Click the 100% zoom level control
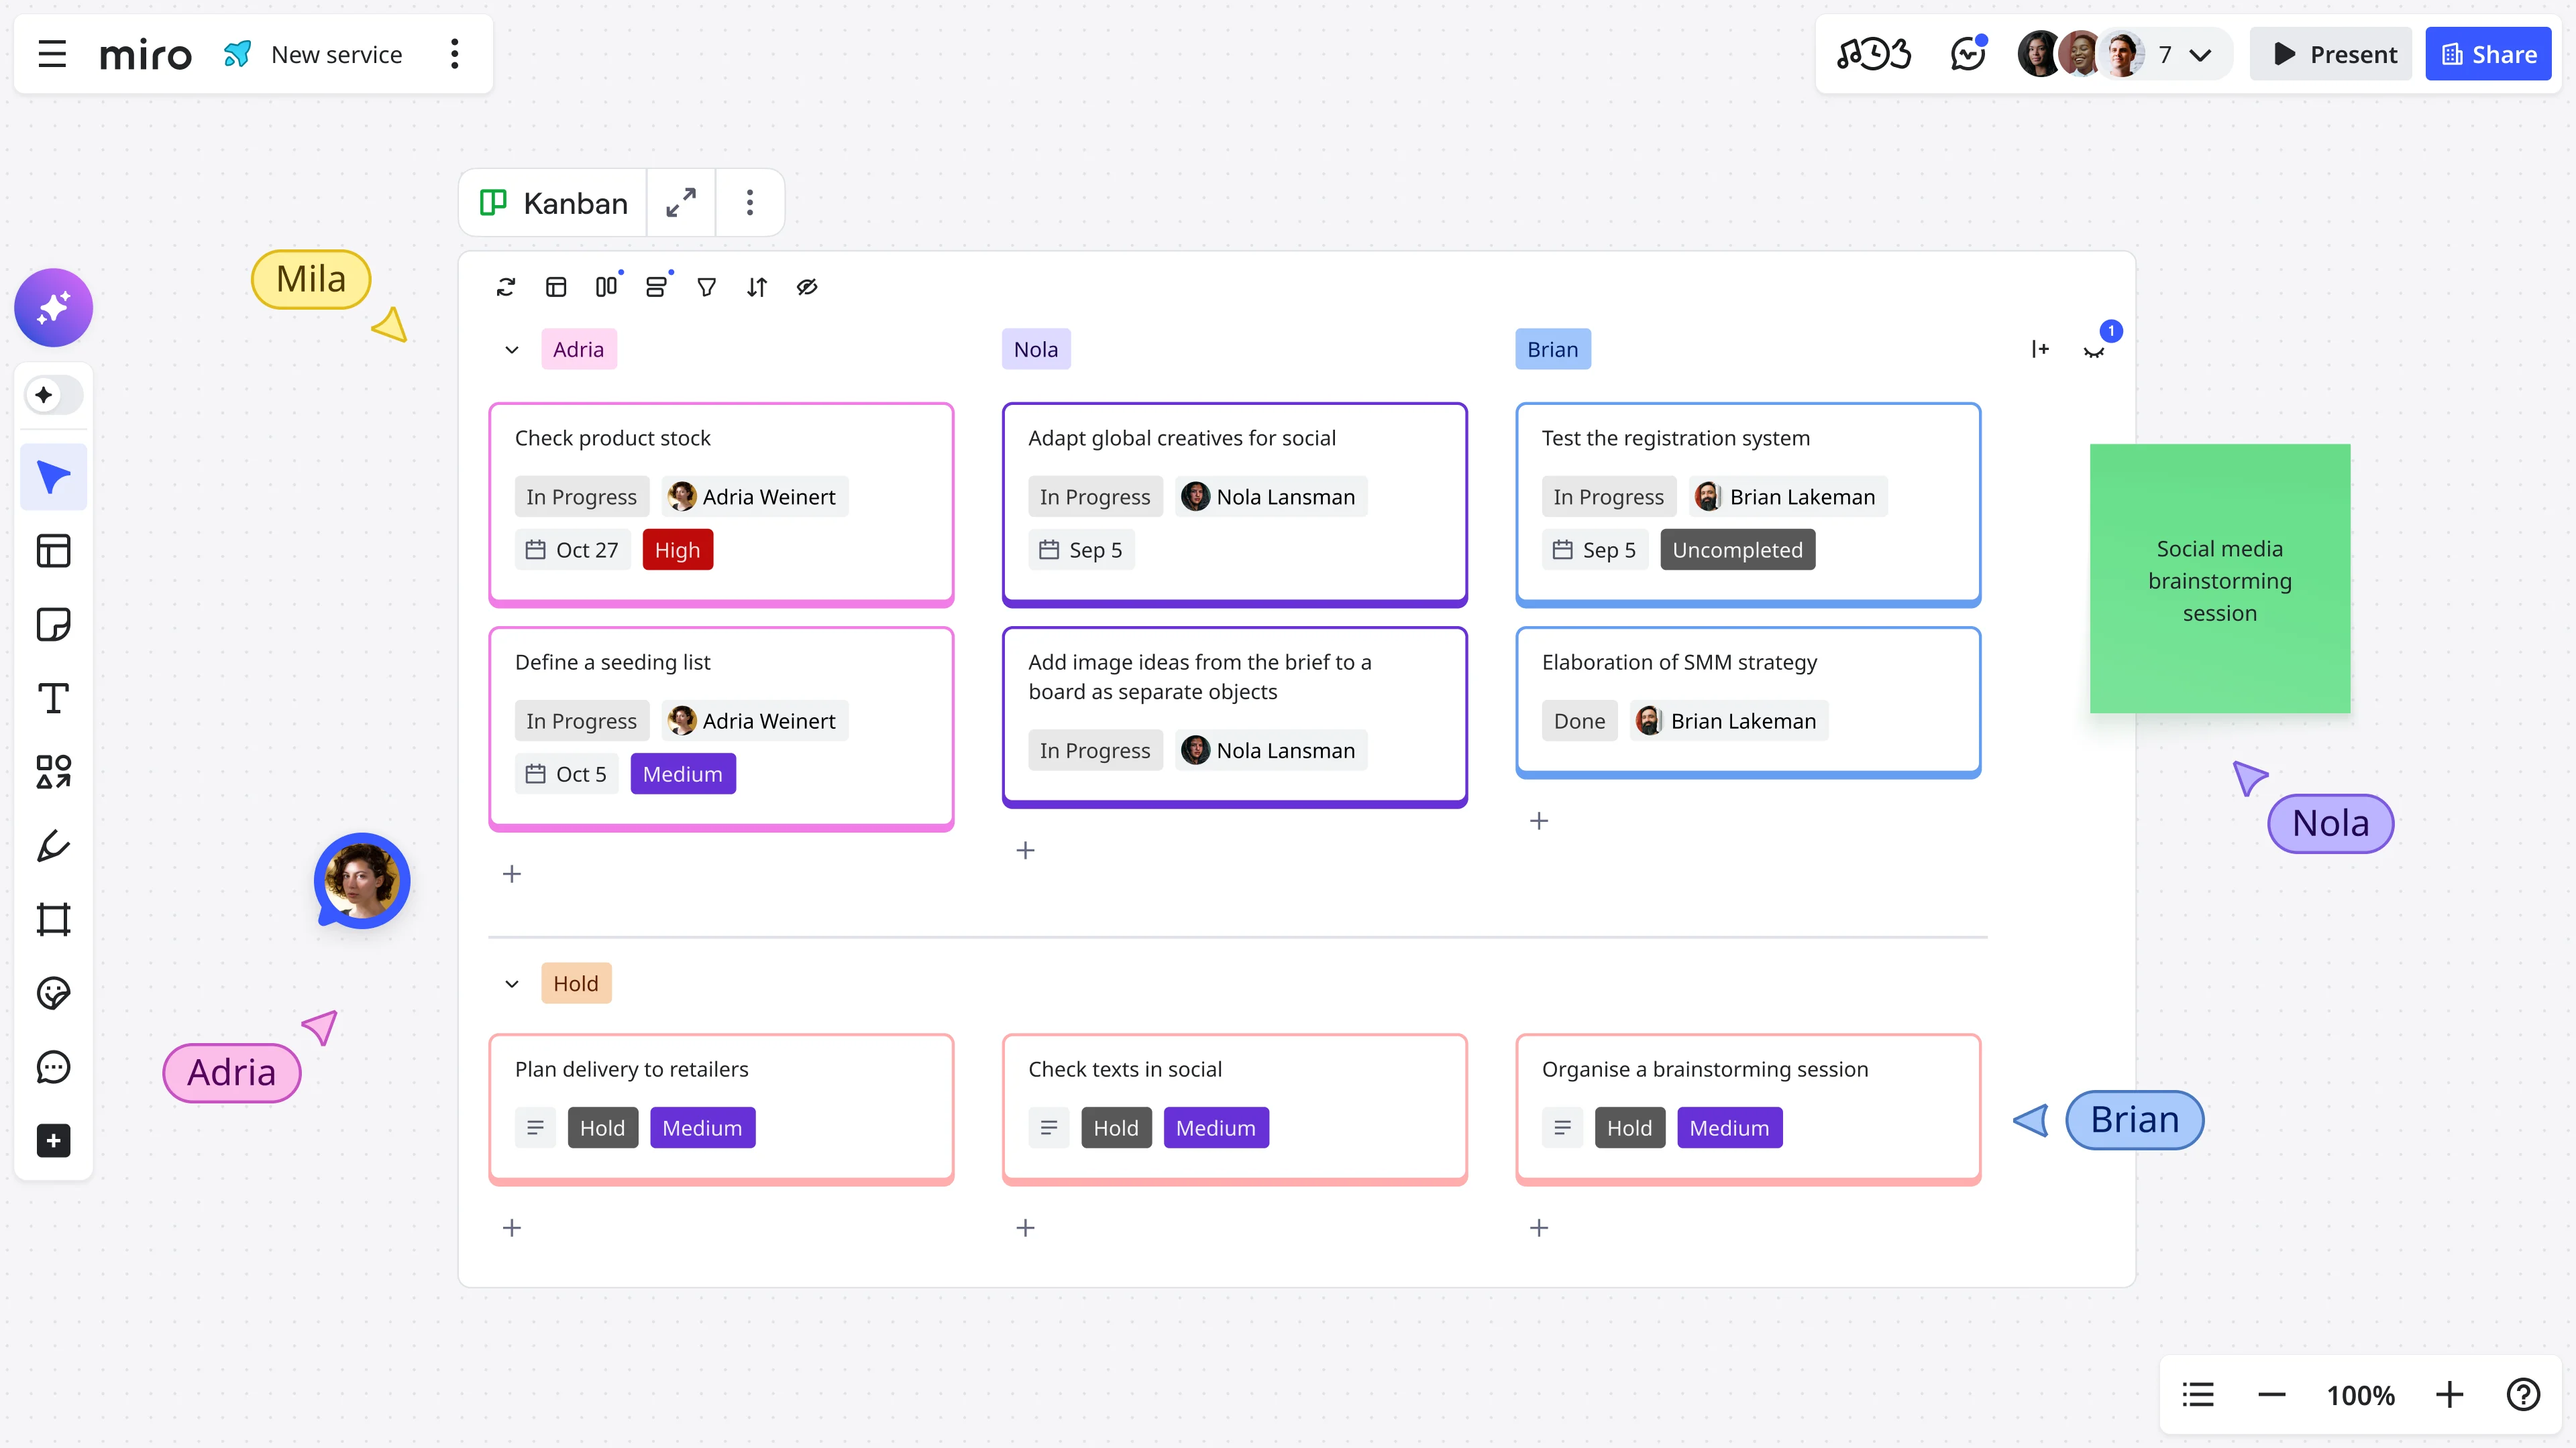 tap(2360, 1394)
